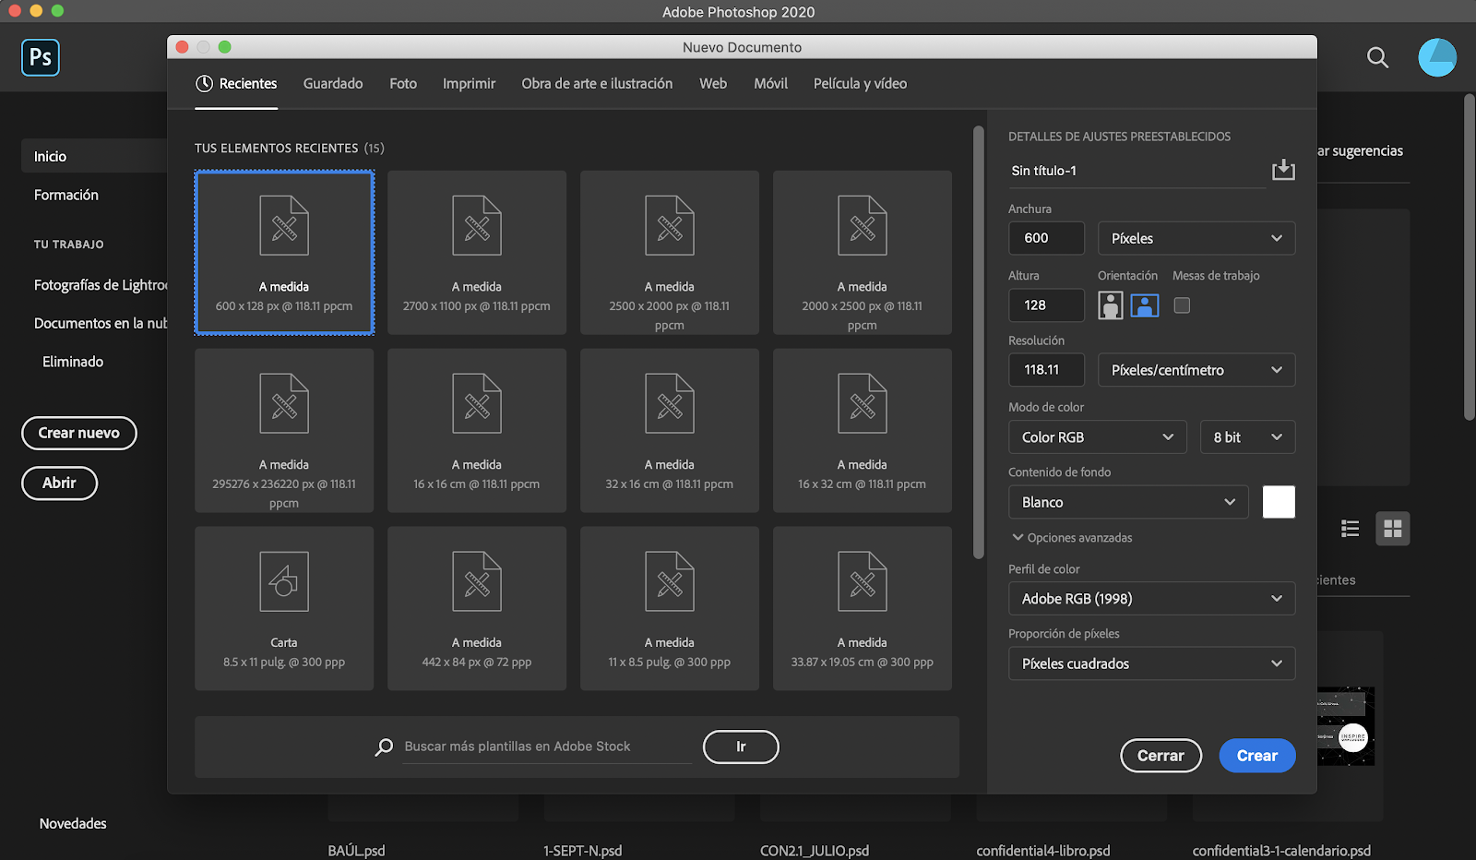Switch to the Móvil tab

click(x=770, y=84)
